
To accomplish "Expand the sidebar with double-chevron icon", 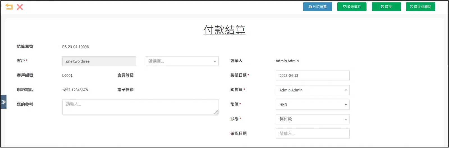I will click(3, 102).
